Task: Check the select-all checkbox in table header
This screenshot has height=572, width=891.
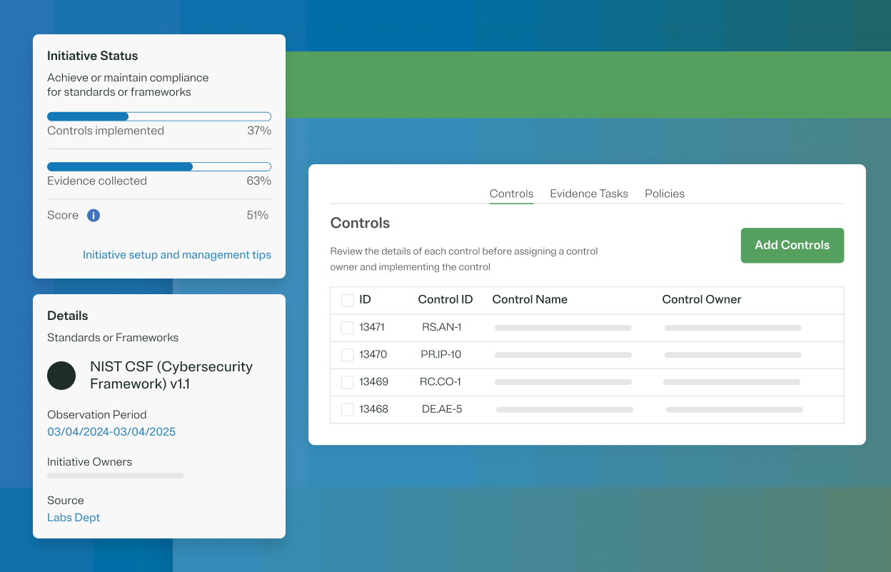Action: pos(347,300)
